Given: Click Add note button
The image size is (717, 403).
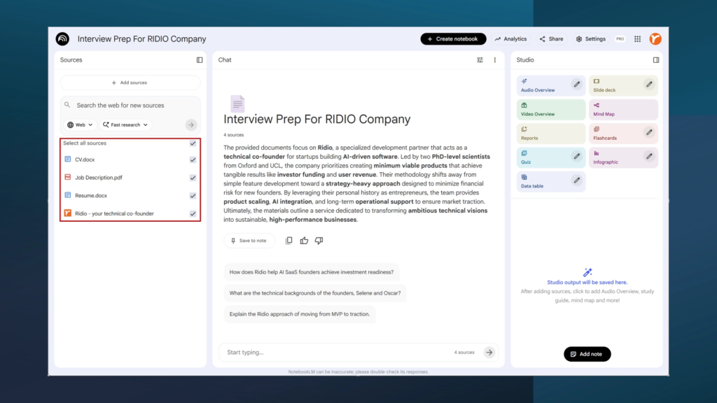Looking at the screenshot, I should [587, 354].
